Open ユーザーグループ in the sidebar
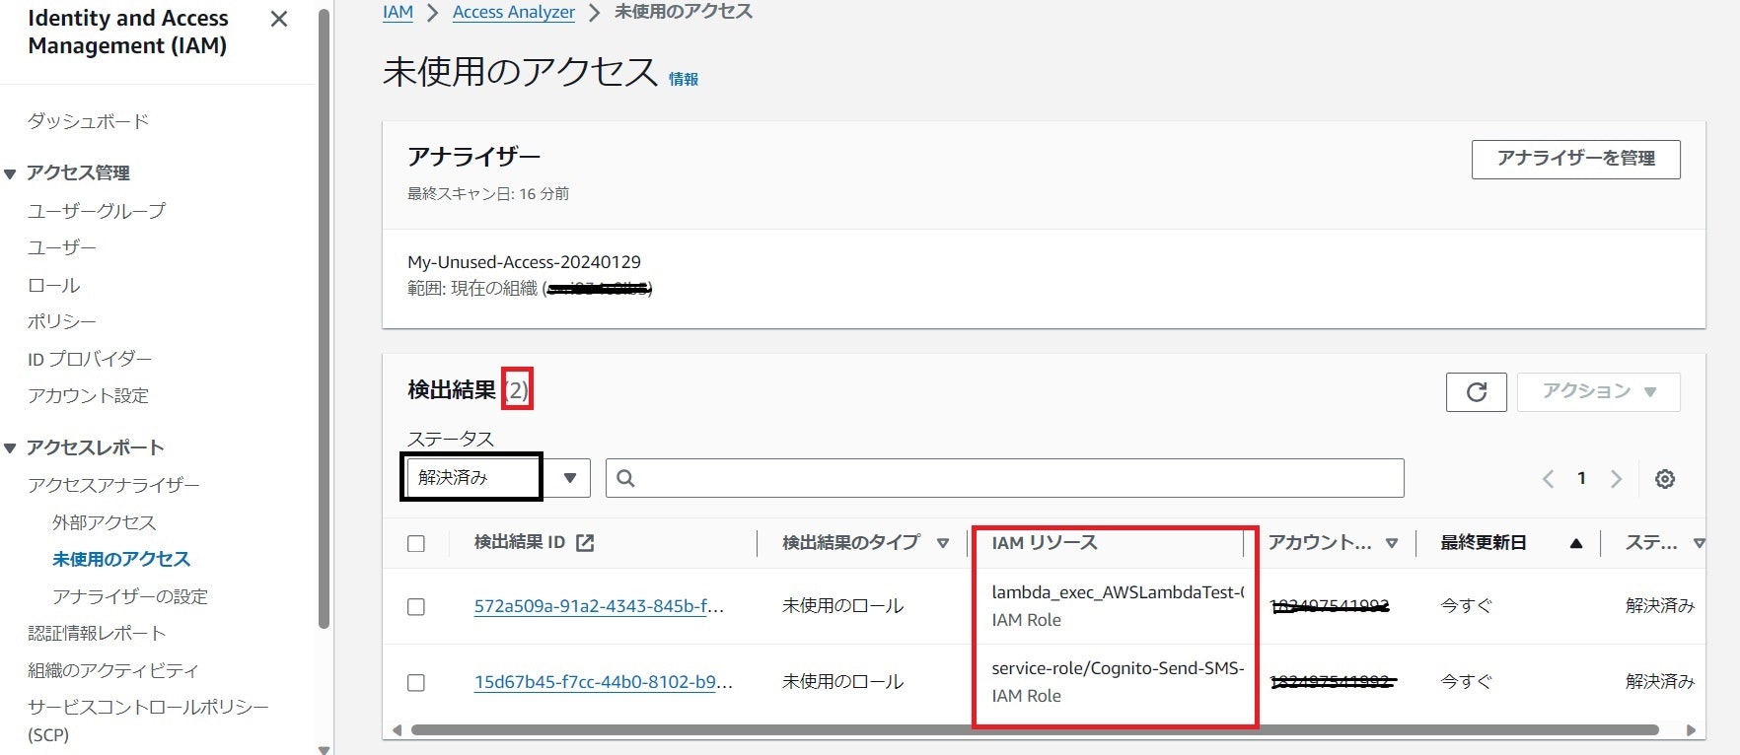 point(97,211)
